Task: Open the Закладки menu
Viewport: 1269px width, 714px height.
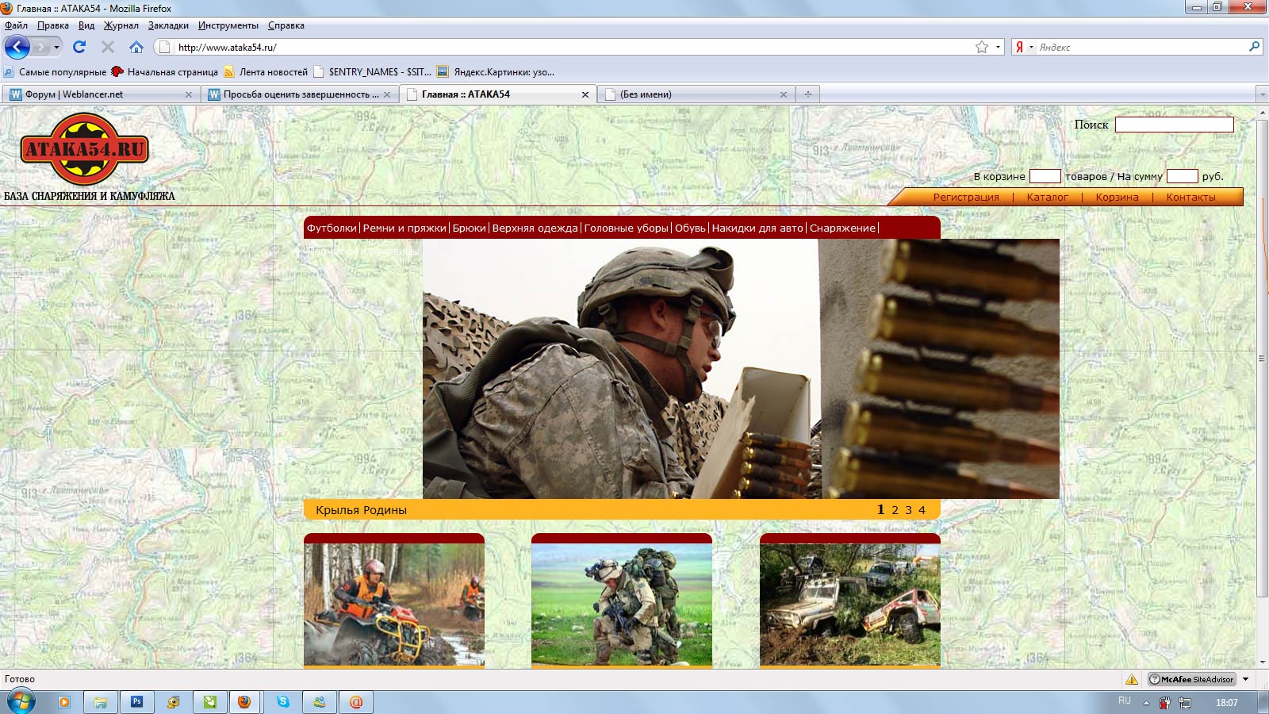Action: (x=168, y=25)
